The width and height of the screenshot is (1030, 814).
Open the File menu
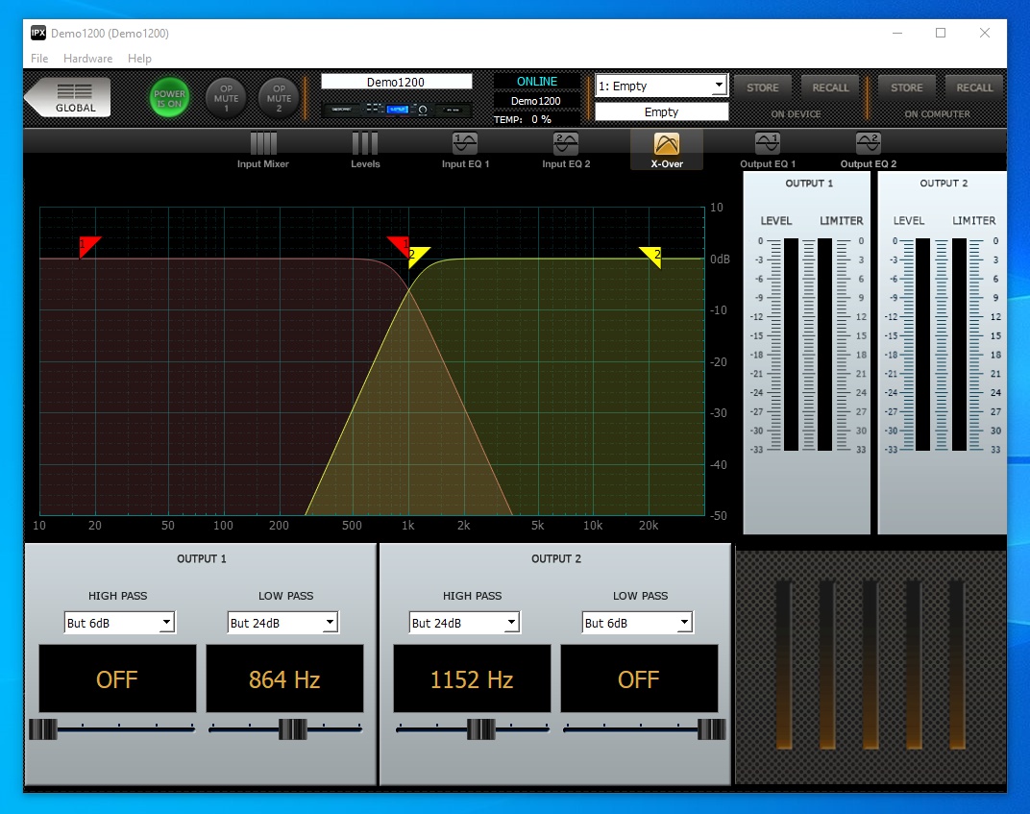click(38, 59)
